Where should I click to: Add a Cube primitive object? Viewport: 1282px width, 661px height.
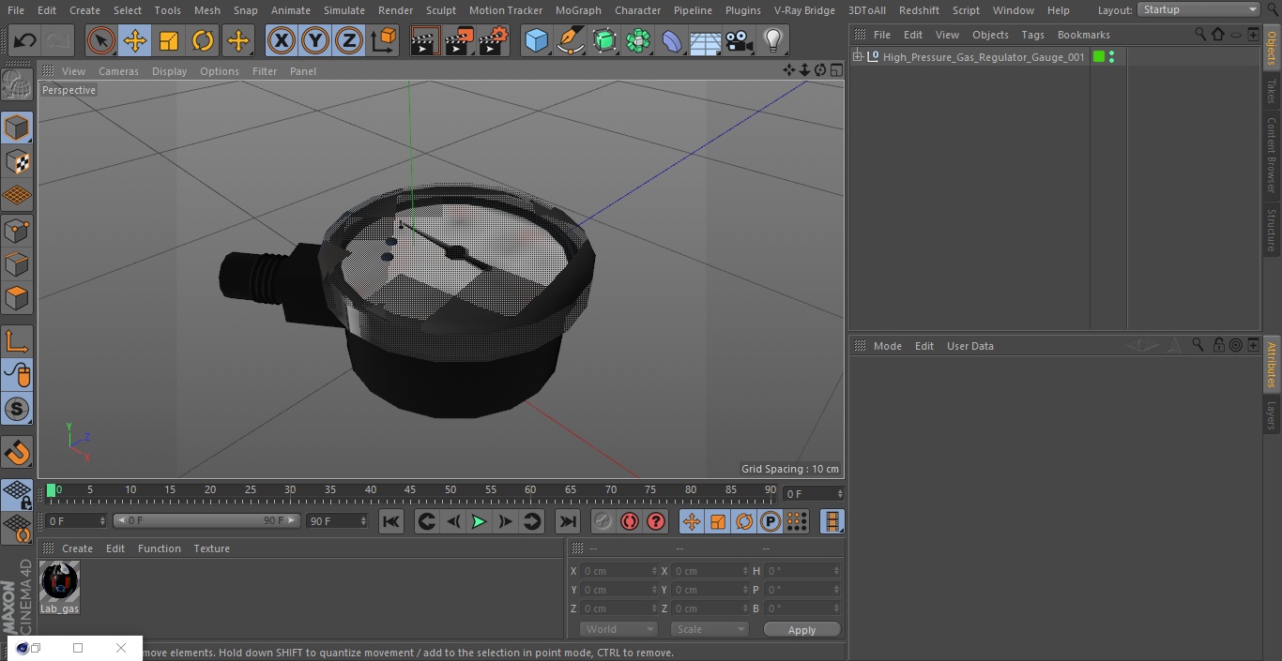(x=536, y=40)
